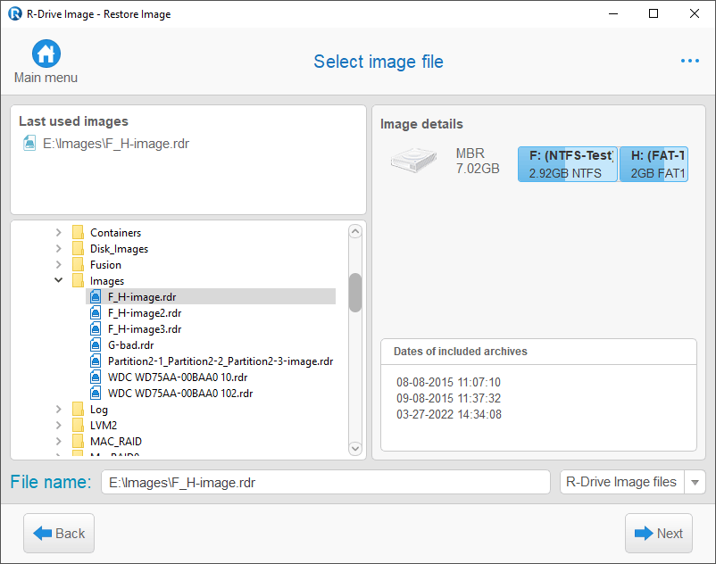Viewport: 716px width, 564px height.
Task: Select WDC WD75AA-00BAA0 102.rdr file
Action: click(x=180, y=393)
